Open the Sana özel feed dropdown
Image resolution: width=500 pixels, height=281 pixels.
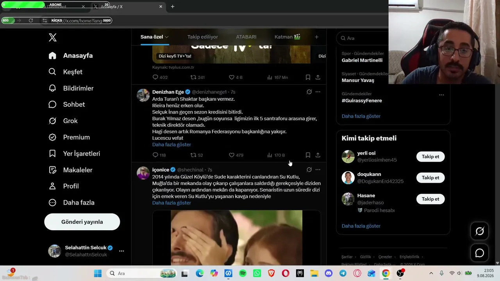pos(155,37)
